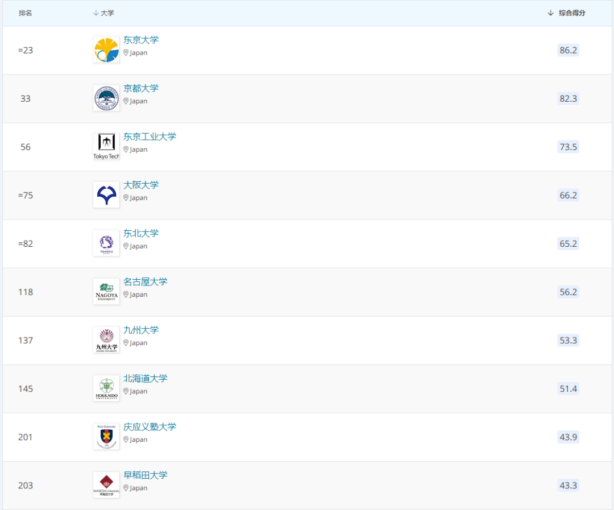
Task: Click Japan text under 大阪大学
Action: pos(139,198)
